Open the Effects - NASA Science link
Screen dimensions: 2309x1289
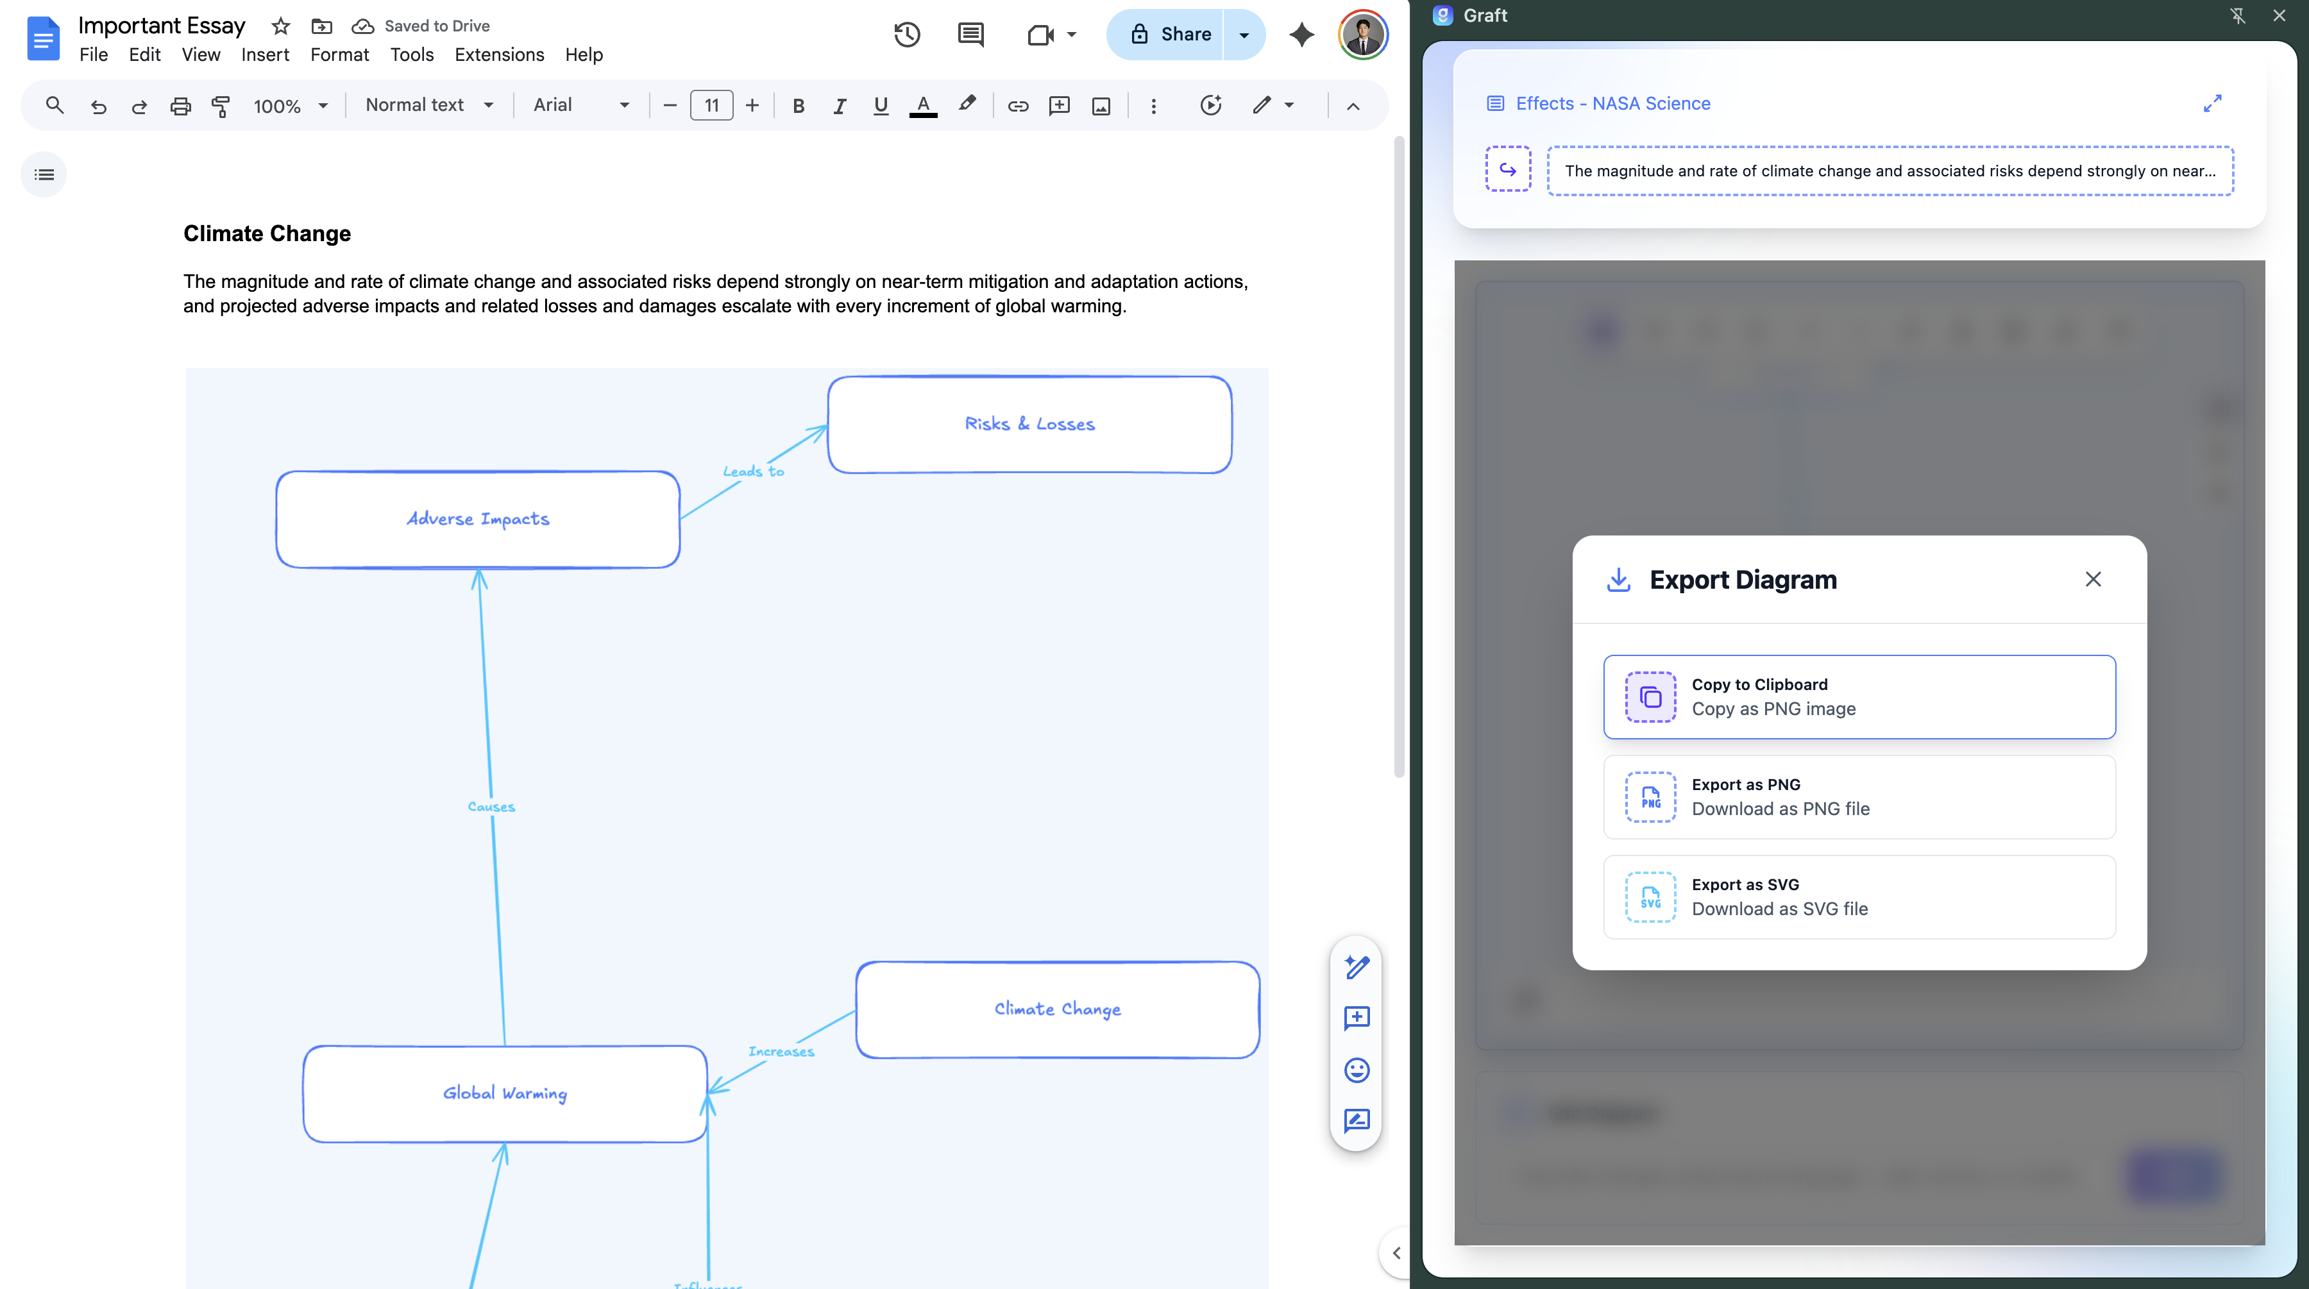[x=1612, y=103]
